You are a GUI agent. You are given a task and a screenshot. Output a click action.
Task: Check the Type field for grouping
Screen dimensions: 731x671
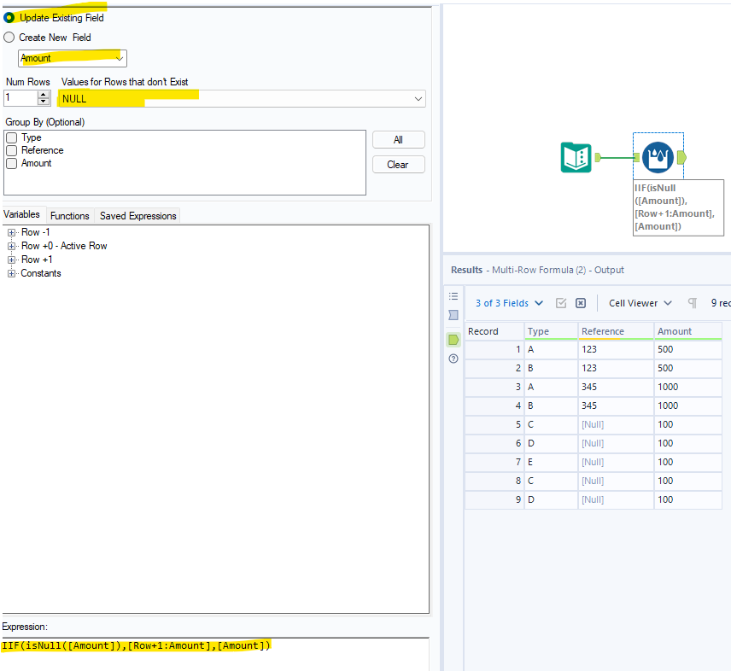[11, 137]
